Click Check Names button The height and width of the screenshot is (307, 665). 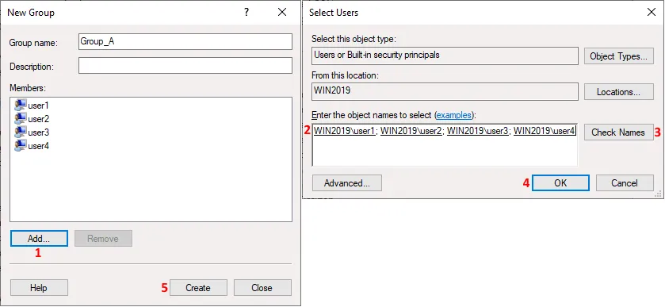[618, 132]
